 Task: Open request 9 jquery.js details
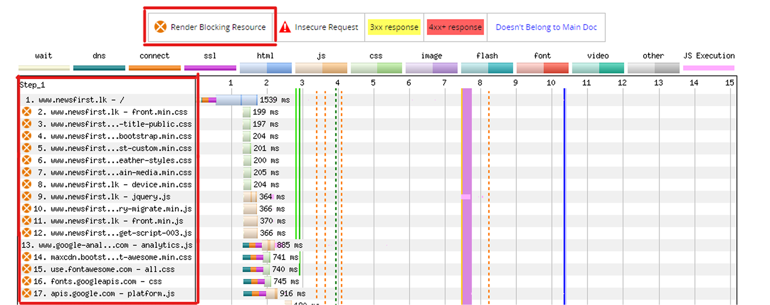pos(104,197)
